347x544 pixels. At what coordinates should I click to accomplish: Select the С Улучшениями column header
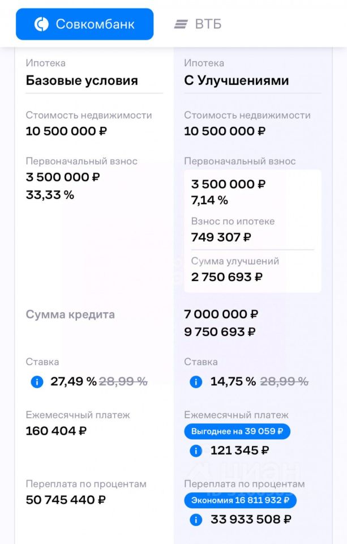click(x=237, y=80)
